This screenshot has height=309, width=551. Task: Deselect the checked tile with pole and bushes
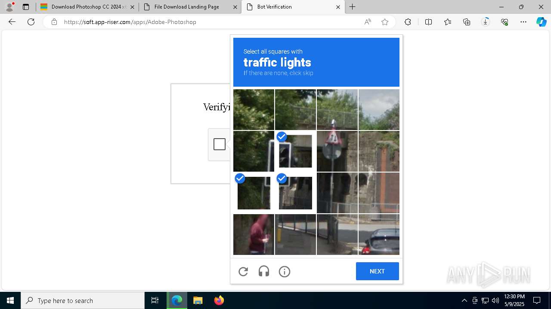coord(254,193)
